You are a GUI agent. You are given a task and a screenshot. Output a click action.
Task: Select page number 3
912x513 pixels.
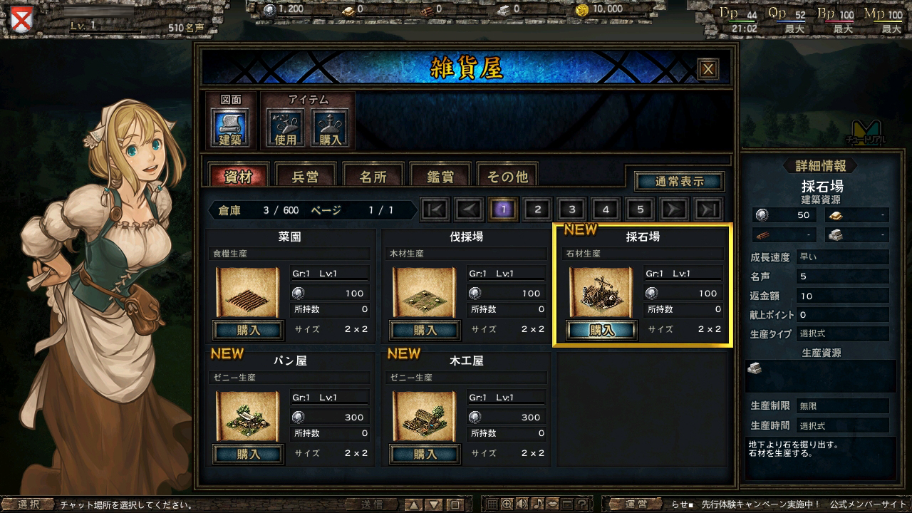(571, 209)
